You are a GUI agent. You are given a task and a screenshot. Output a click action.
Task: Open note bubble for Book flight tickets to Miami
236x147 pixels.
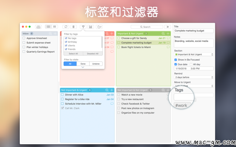pyautogui.click(x=168, y=47)
